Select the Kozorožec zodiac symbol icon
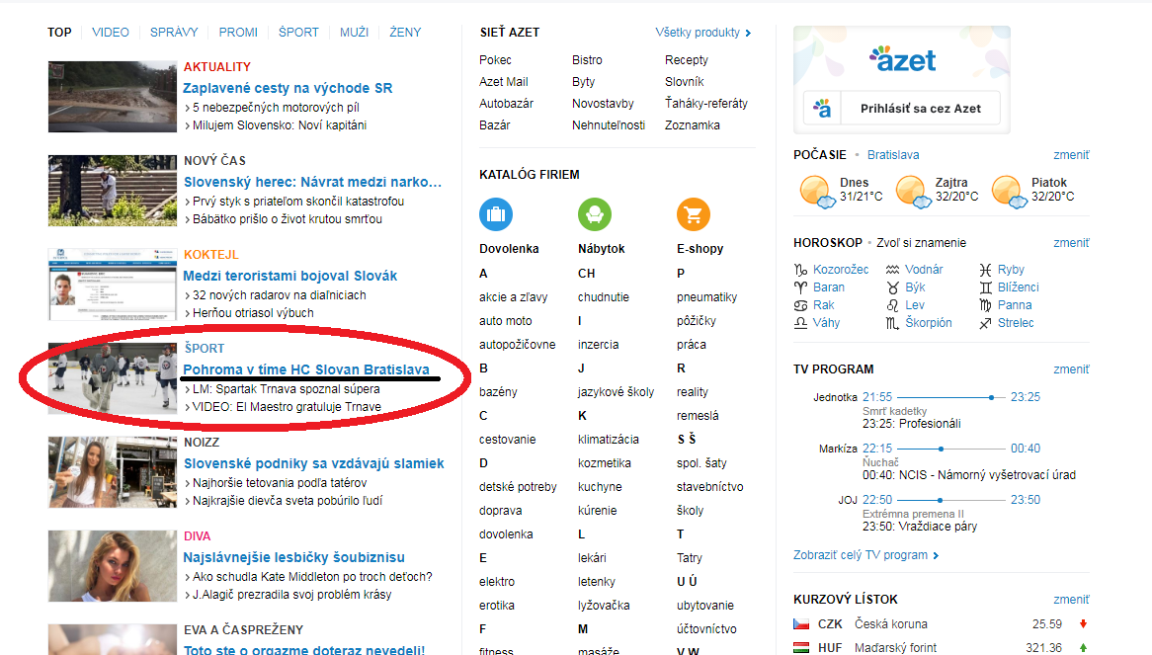 point(801,270)
